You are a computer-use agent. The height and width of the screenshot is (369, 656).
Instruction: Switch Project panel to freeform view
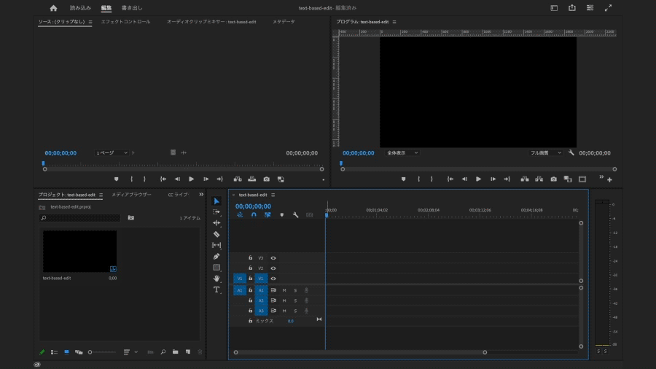pos(79,351)
